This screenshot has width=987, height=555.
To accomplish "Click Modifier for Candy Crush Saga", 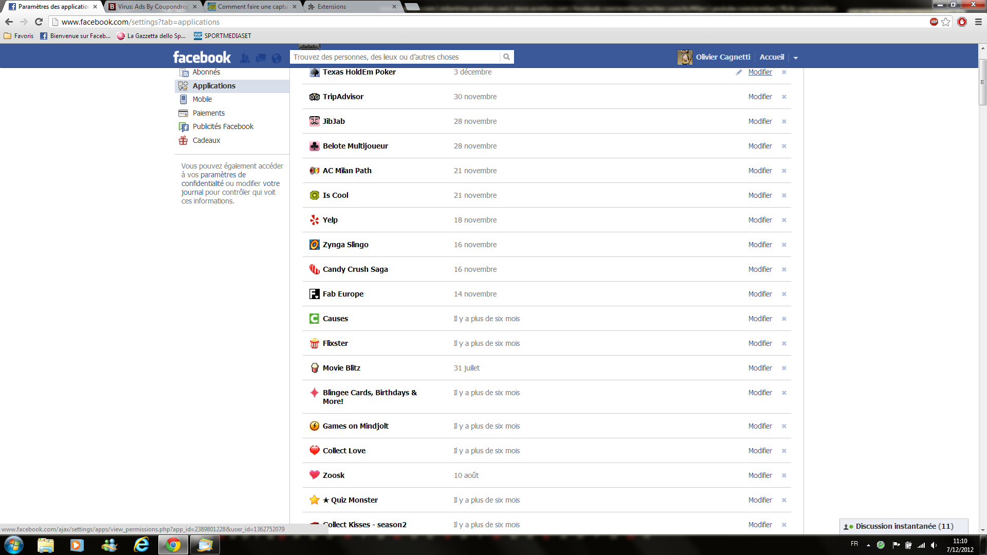I will click(x=760, y=269).
